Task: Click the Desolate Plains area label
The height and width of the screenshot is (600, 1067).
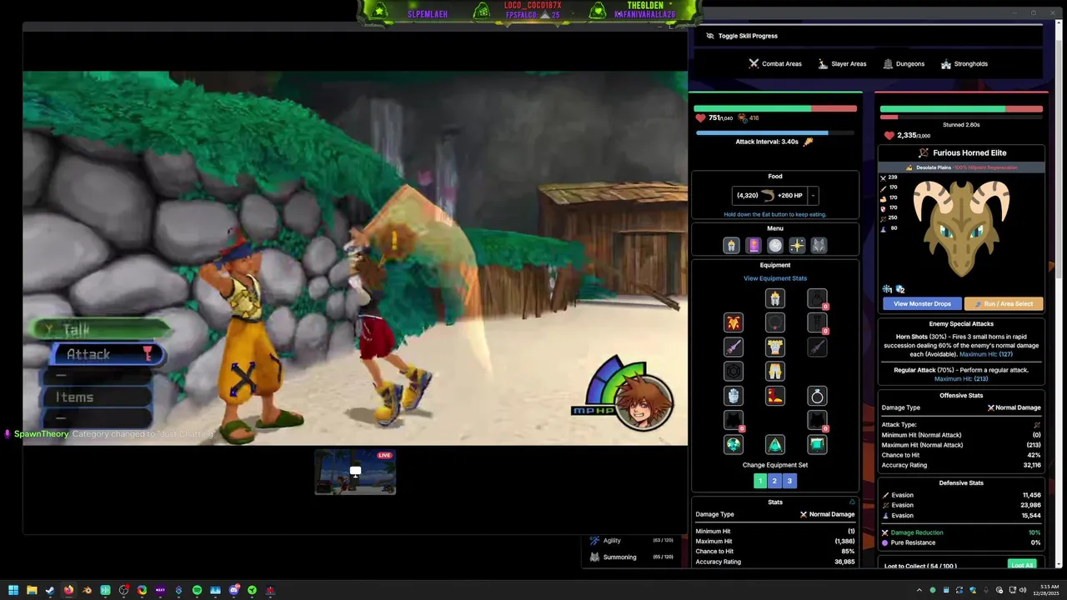Action: [934, 167]
